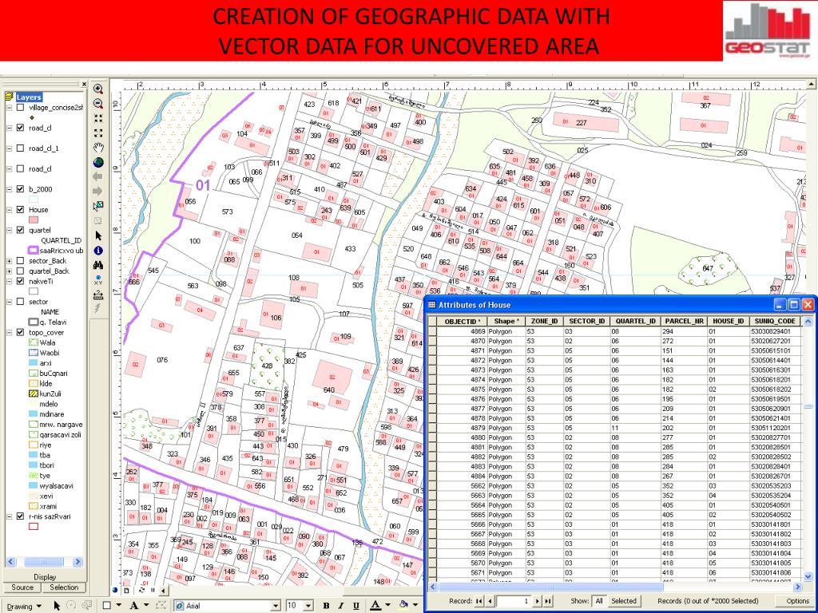Image resolution: width=818 pixels, height=613 pixels.
Task: Go to the first record
Action: click(479, 601)
